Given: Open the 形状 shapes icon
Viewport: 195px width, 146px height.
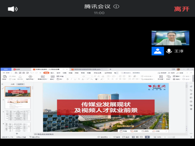Looking at the screenshot, I should pos(168,77).
